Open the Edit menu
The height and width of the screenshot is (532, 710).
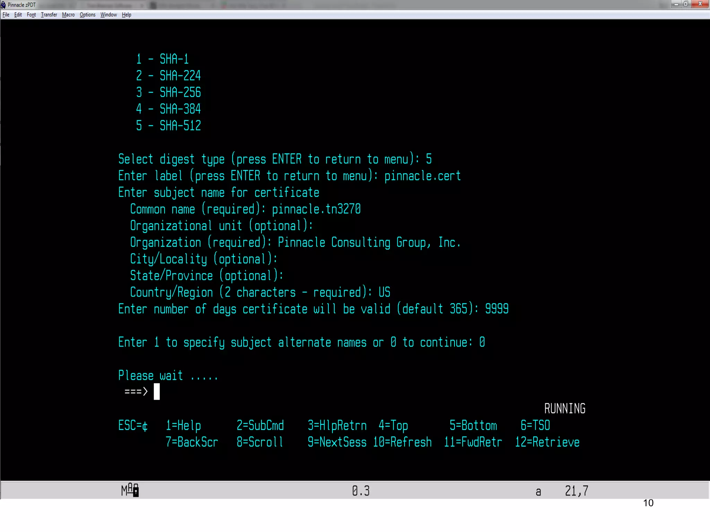pos(18,15)
